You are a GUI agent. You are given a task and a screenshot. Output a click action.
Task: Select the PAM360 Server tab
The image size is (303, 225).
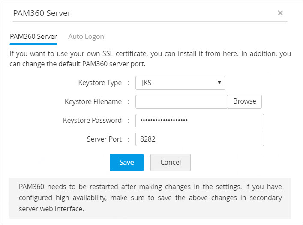tap(33, 36)
